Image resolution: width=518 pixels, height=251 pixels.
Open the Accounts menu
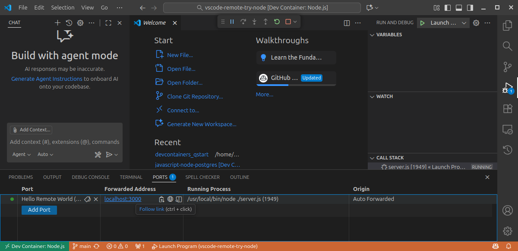508,210
